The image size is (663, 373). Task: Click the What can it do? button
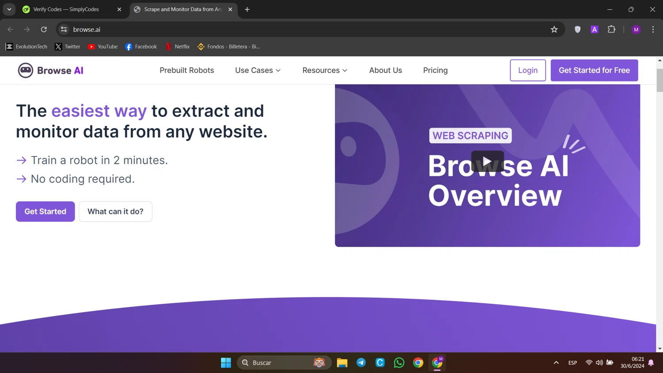click(x=115, y=212)
